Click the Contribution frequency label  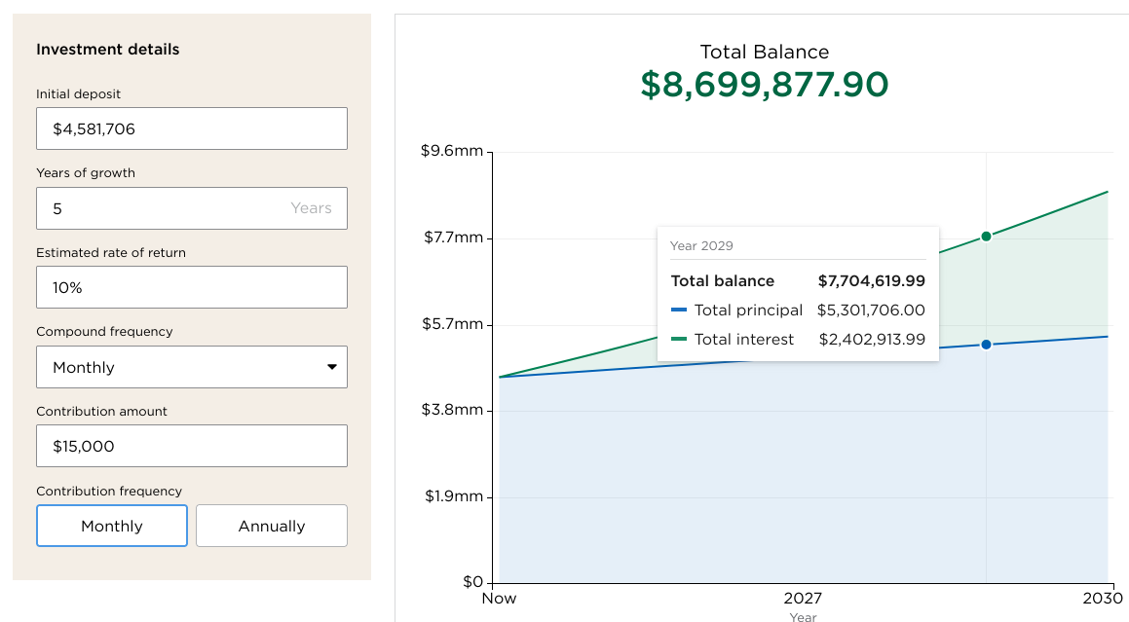pos(109,491)
